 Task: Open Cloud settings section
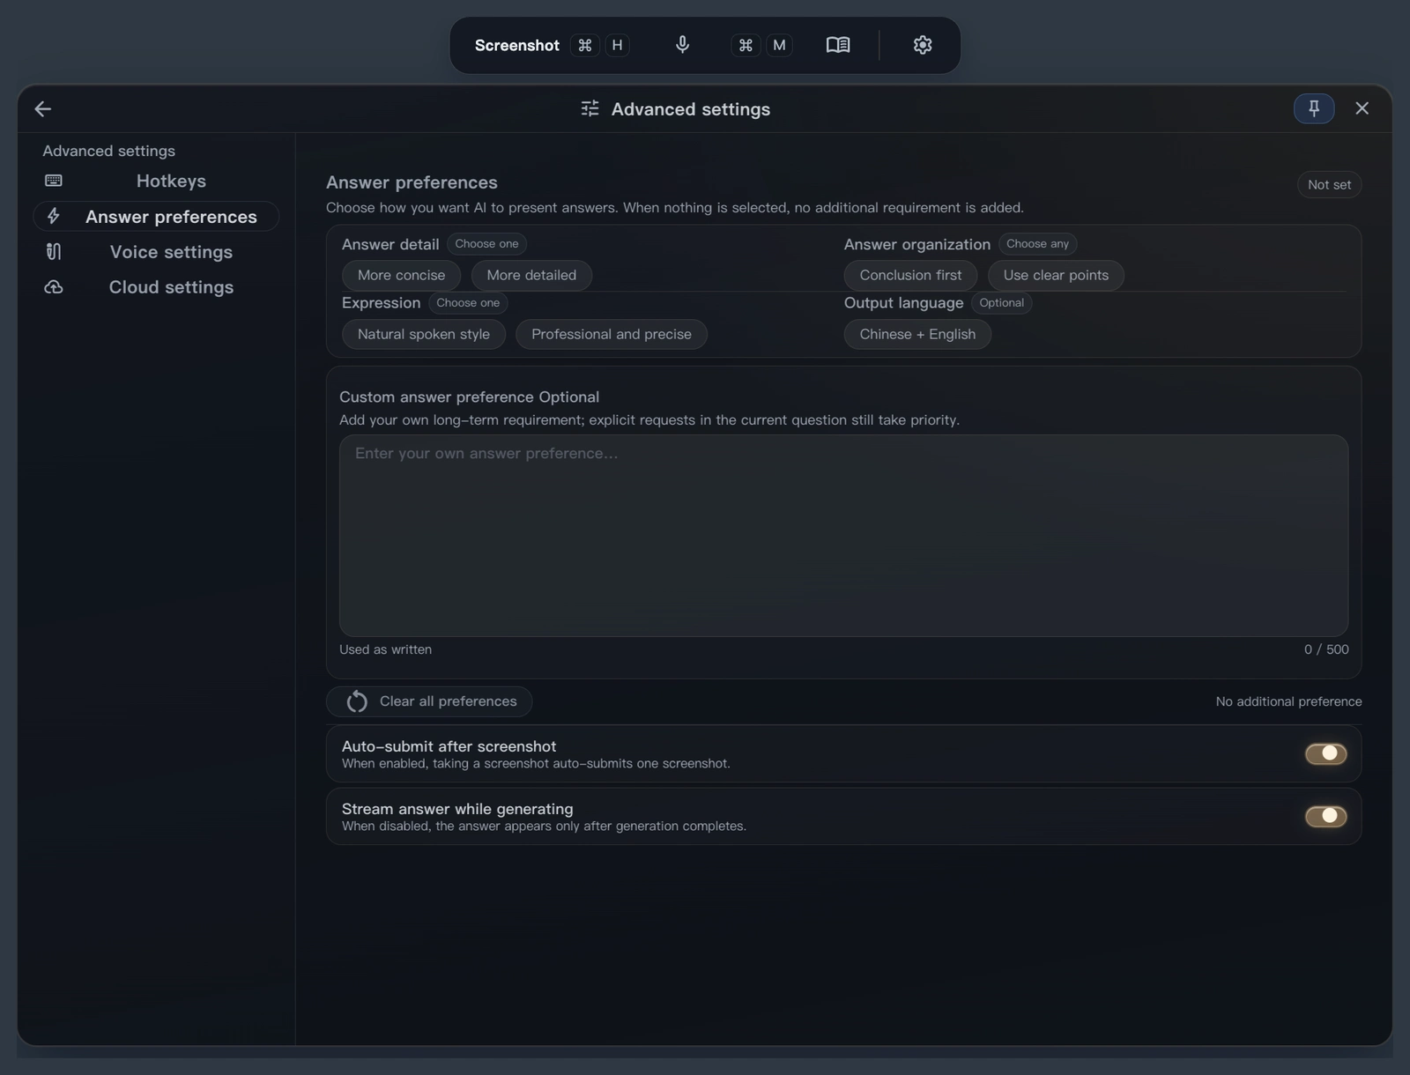coord(156,287)
